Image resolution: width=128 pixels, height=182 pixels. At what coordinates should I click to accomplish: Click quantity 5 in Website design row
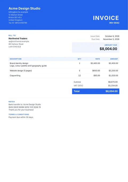tap(79, 71)
